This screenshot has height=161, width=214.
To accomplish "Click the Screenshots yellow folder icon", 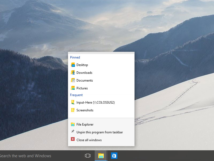I will 73,110.
